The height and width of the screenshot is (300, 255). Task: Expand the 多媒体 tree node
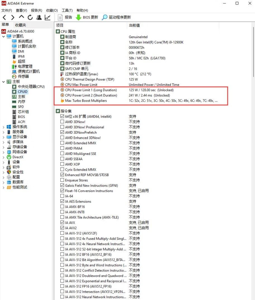point(3,142)
